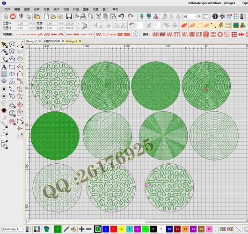Viewport: 248px width, 234px height.
Task: Click the paint bucket fill icon
Action: [73, 229]
